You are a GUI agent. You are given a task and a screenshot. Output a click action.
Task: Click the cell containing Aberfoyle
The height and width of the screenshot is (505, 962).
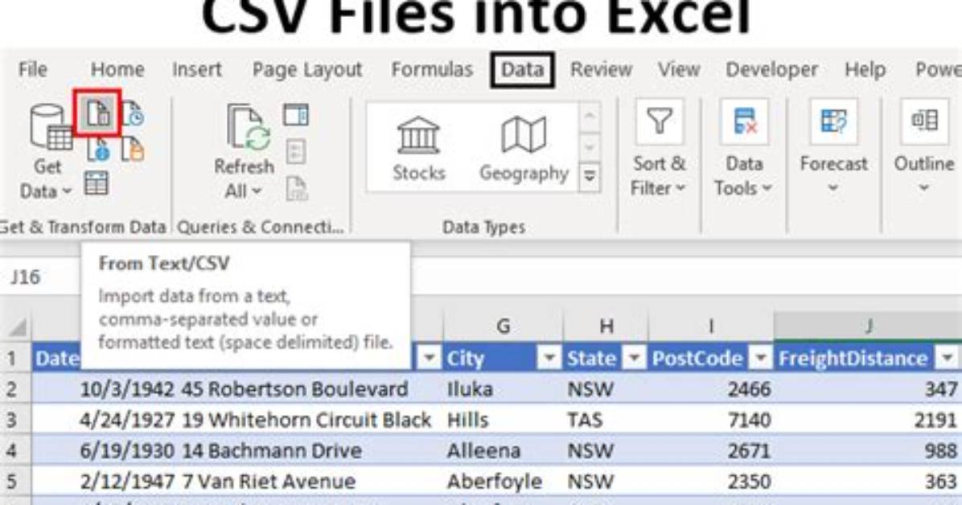(503, 481)
